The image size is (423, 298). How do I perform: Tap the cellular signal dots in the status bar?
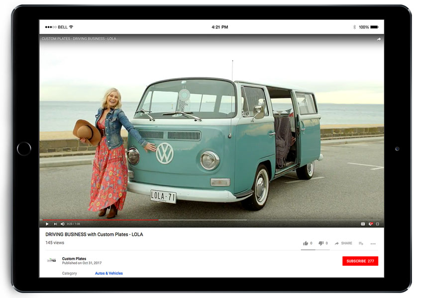[51, 27]
